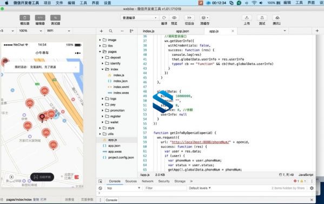Image resolution: width=324 pixels, height=204 pixels.
Task: Show more devtools tabs chevron
Action: click(x=191, y=181)
